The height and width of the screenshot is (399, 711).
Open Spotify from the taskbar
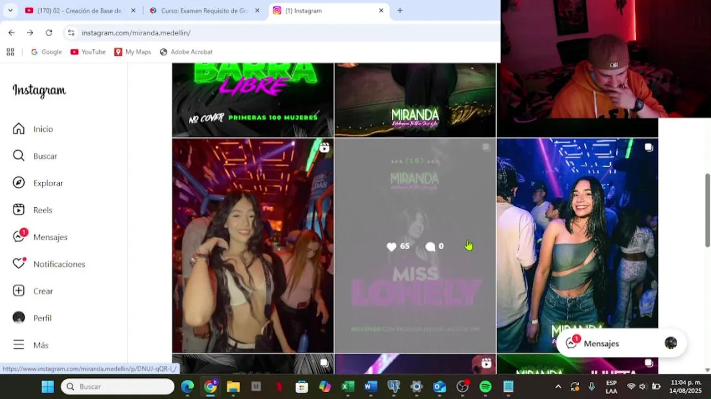coord(486,386)
